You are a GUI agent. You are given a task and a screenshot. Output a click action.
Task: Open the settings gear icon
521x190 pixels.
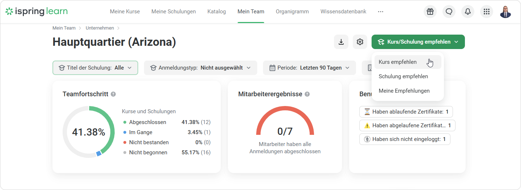(360, 42)
